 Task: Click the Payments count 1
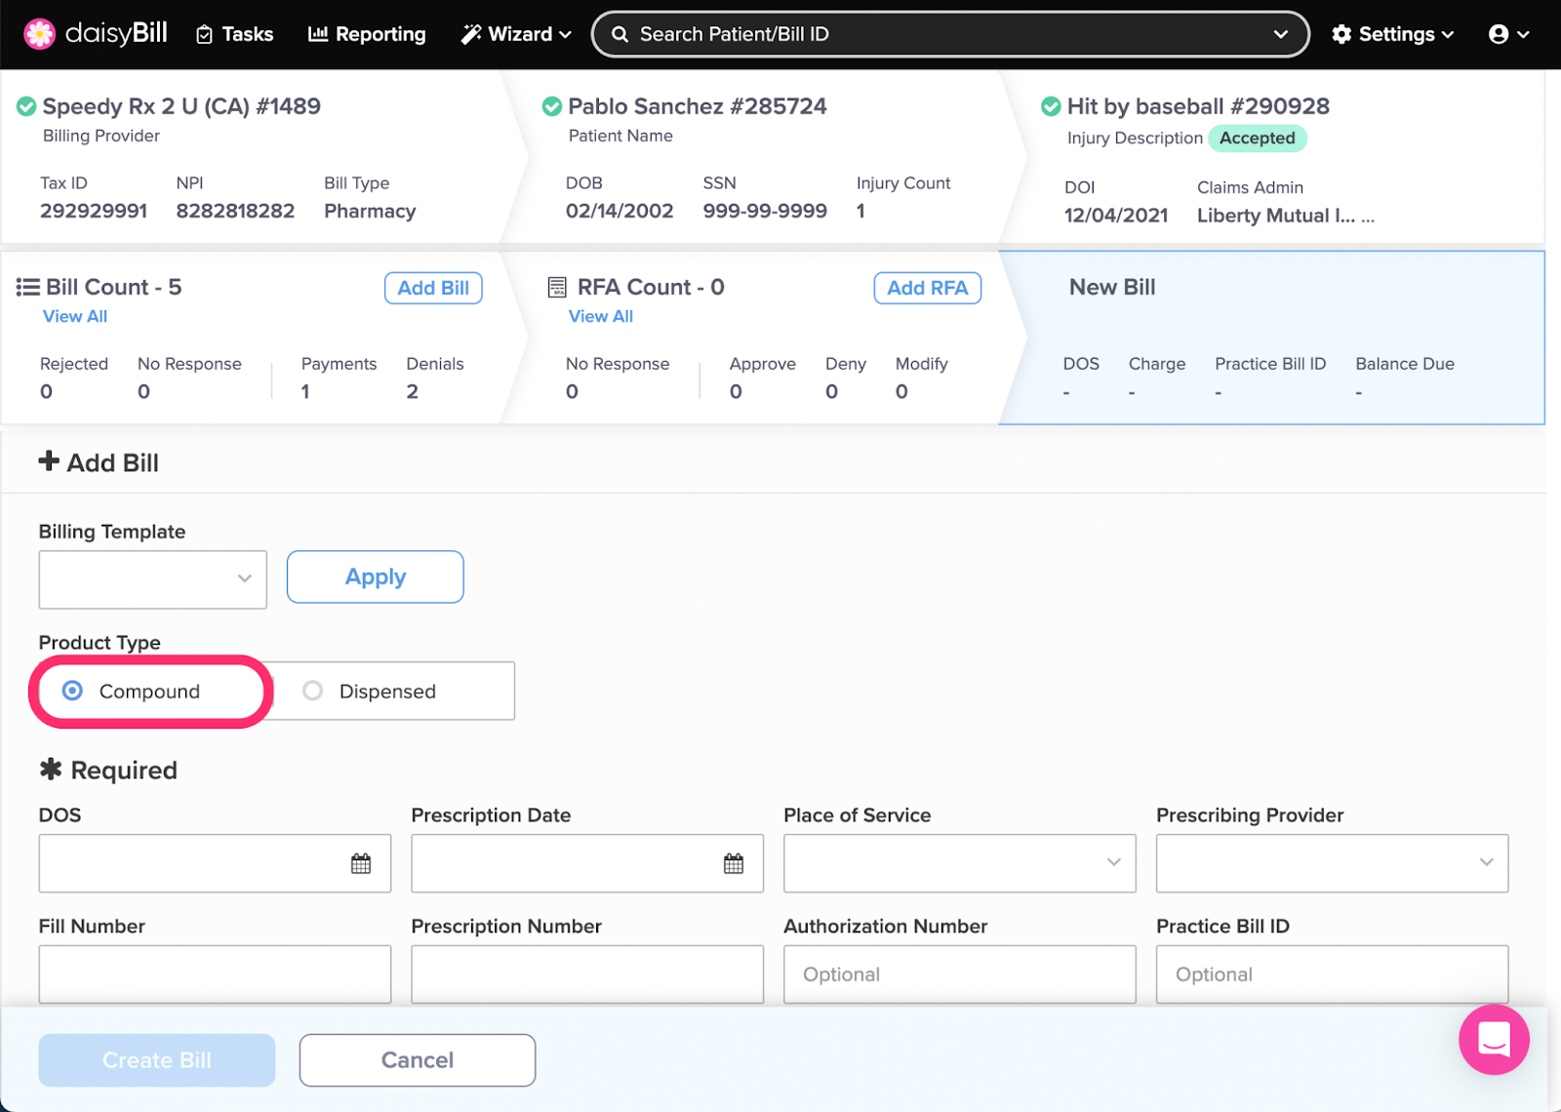click(x=305, y=392)
